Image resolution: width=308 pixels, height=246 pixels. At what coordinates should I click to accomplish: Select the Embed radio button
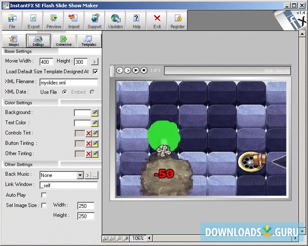click(x=92, y=92)
